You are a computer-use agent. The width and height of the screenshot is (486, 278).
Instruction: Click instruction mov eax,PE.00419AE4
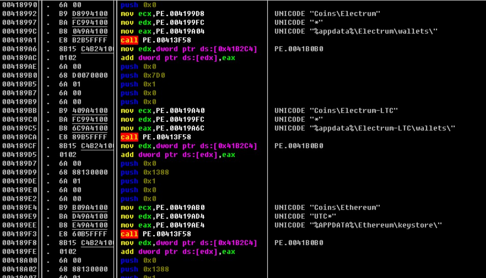[x=162, y=225]
